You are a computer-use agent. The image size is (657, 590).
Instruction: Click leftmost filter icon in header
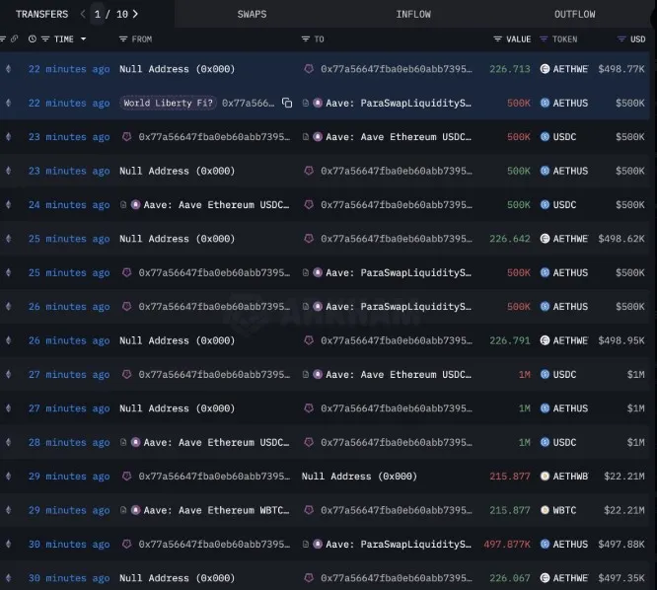(3, 38)
